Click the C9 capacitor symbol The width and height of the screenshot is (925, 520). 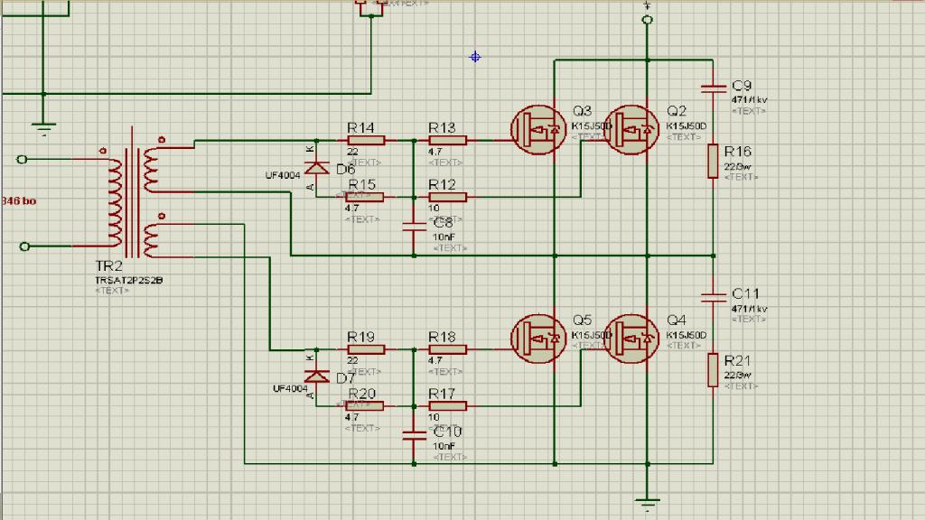714,88
